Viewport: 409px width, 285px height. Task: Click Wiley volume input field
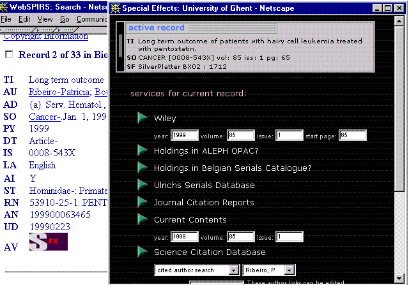tap(241, 135)
